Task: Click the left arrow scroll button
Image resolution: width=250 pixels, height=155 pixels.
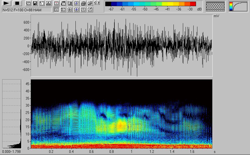Action: click(95, 3)
